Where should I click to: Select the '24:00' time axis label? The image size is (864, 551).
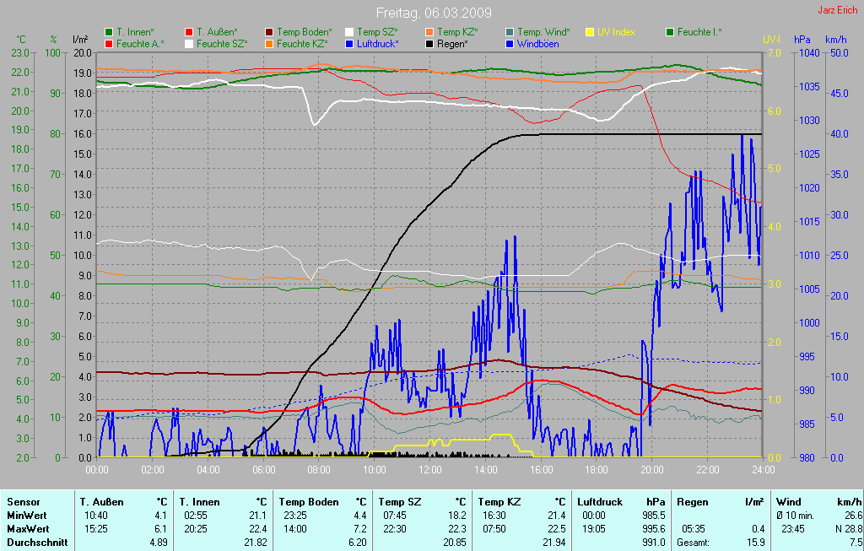coord(763,470)
